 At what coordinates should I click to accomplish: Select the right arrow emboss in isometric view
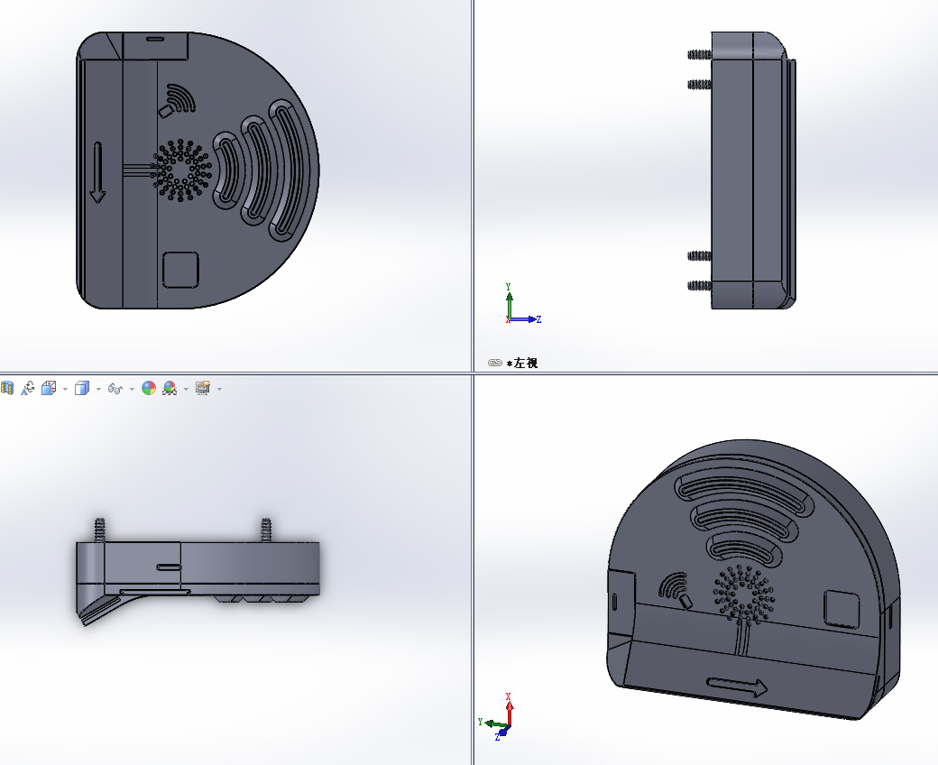click(737, 687)
